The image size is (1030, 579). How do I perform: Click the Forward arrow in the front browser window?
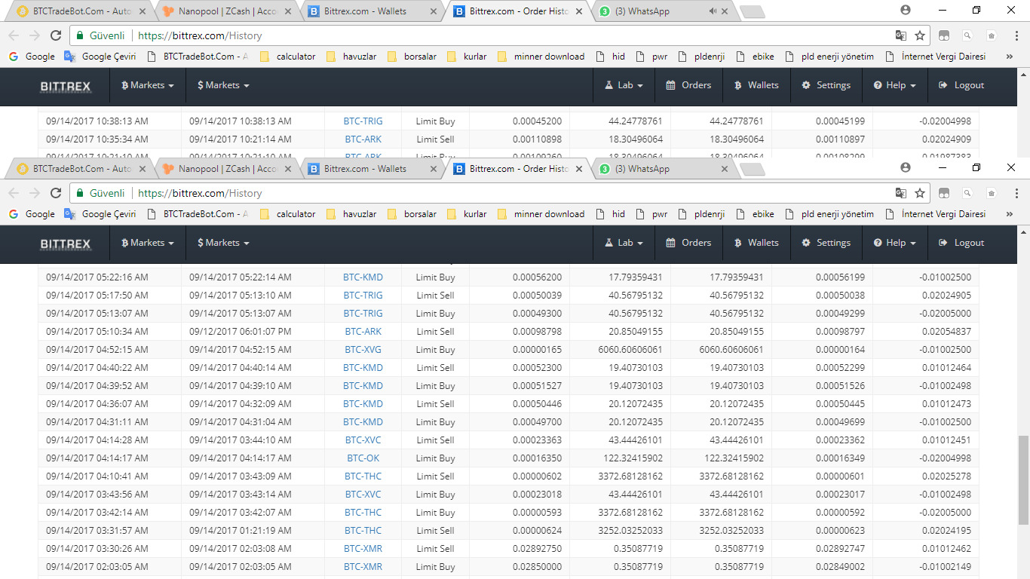click(x=35, y=193)
